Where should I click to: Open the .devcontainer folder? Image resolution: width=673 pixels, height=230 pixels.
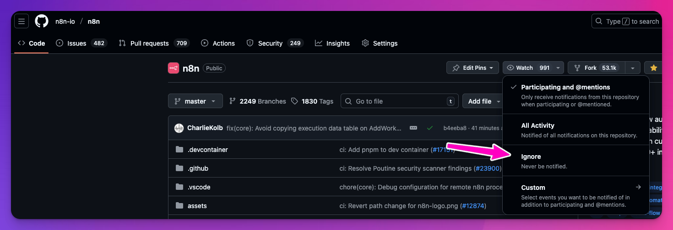tap(207, 150)
